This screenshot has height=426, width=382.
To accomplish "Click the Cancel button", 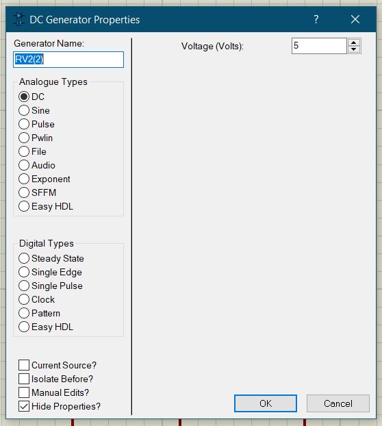I will coord(338,403).
